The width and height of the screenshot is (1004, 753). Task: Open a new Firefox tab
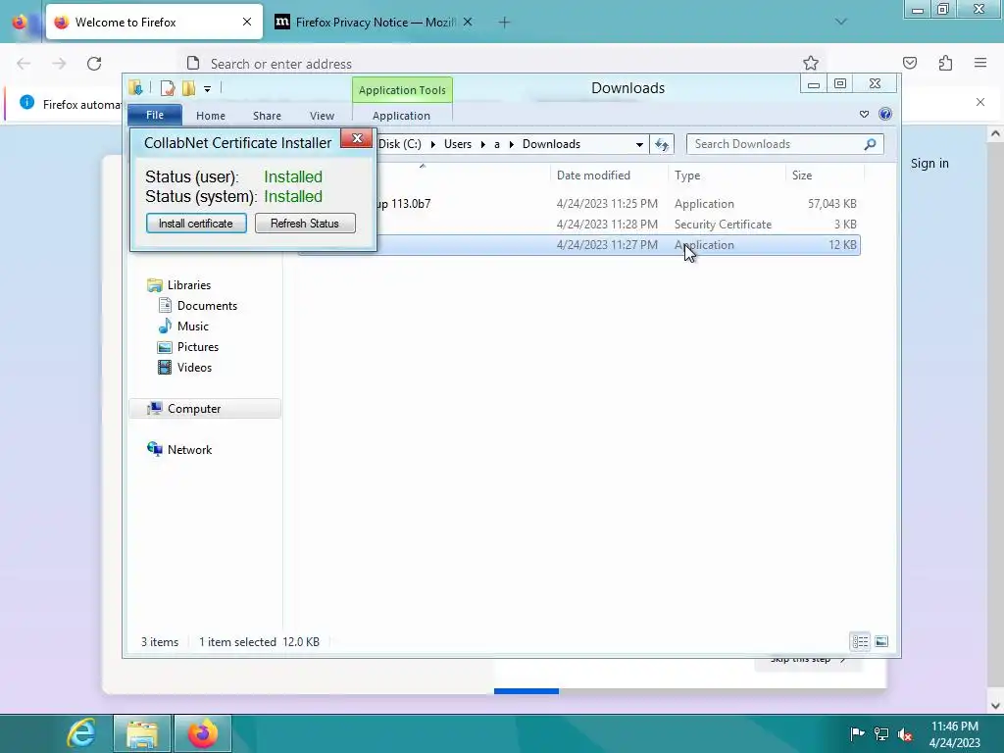pyautogui.click(x=505, y=23)
